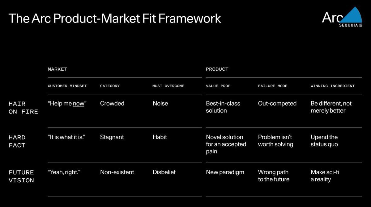Select the HARD FACT row label
The image size is (371, 207).
[x=17, y=141]
